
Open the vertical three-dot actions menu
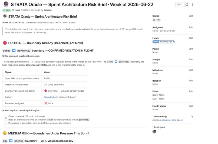(x=193, y=5)
